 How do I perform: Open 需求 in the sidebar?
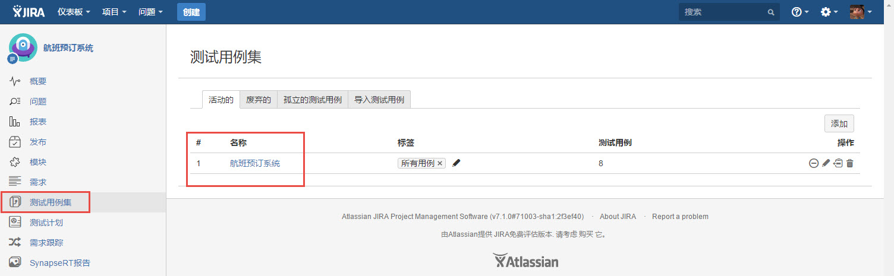pyautogui.click(x=38, y=182)
